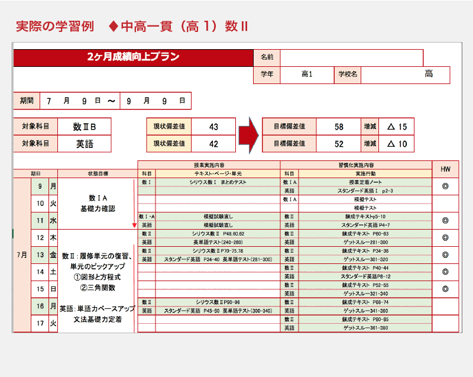Click the ②三角関数 goal text
473x377 pixels.
98,288
